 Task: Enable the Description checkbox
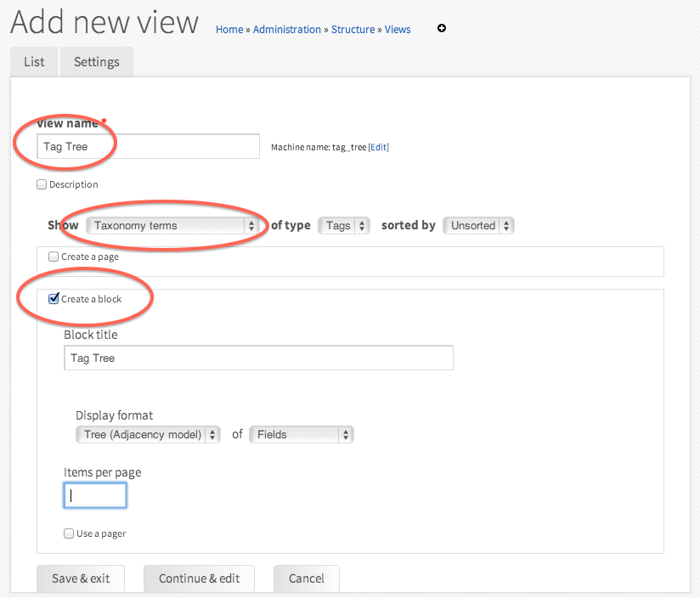point(42,184)
